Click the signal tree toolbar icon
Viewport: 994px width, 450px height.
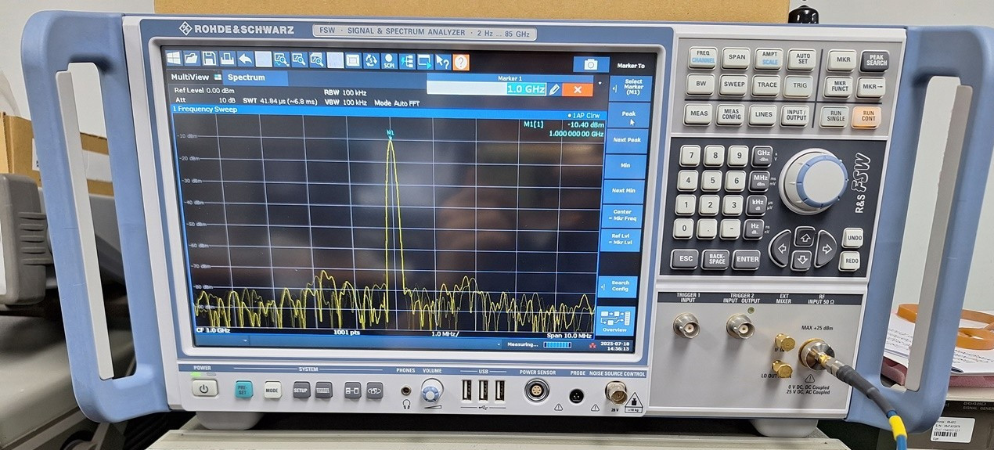tap(407, 61)
